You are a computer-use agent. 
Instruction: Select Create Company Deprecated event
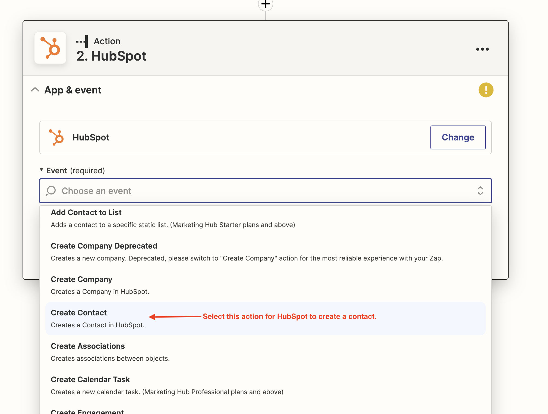tap(265, 252)
